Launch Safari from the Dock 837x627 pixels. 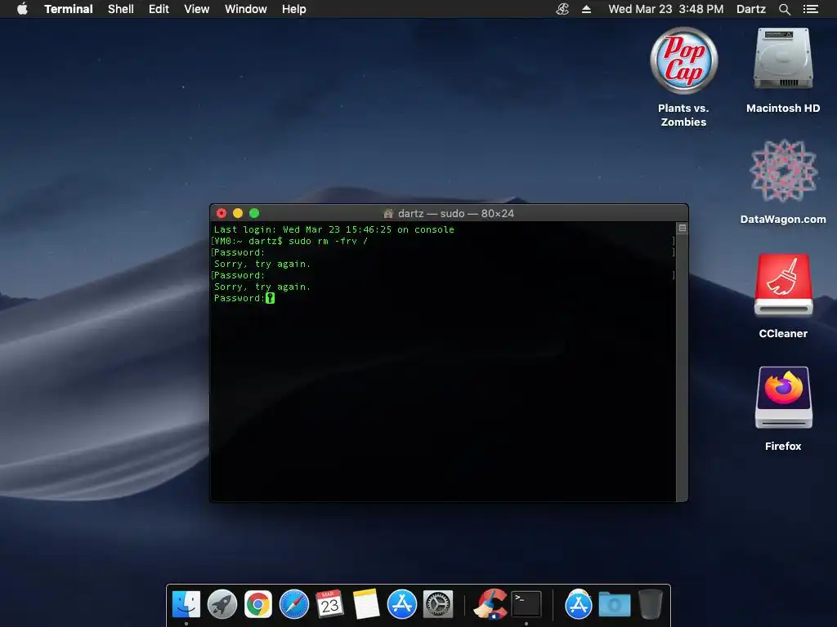(x=294, y=604)
